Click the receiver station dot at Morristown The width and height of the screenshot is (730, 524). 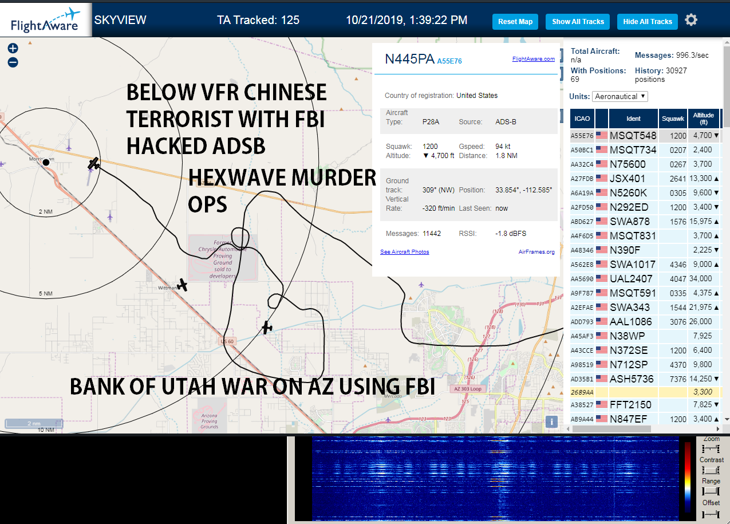pos(46,163)
